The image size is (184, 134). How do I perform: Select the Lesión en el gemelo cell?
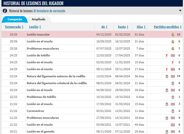60,131
